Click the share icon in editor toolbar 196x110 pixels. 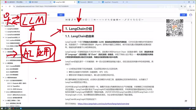coord(131,20)
